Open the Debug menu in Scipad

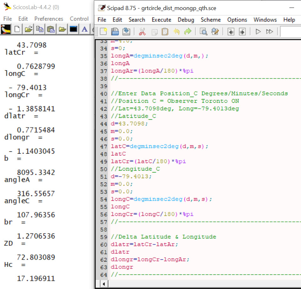pos(186,19)
